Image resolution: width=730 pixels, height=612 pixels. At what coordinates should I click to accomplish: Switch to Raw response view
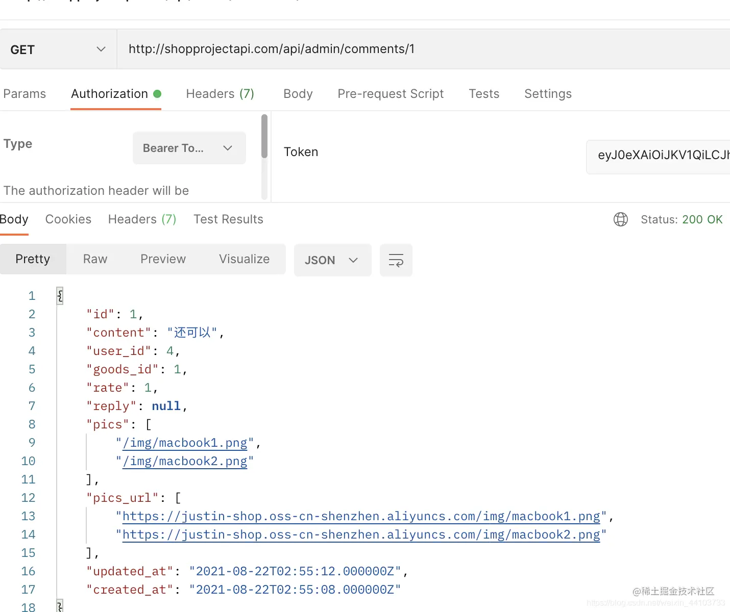(95, 259)
